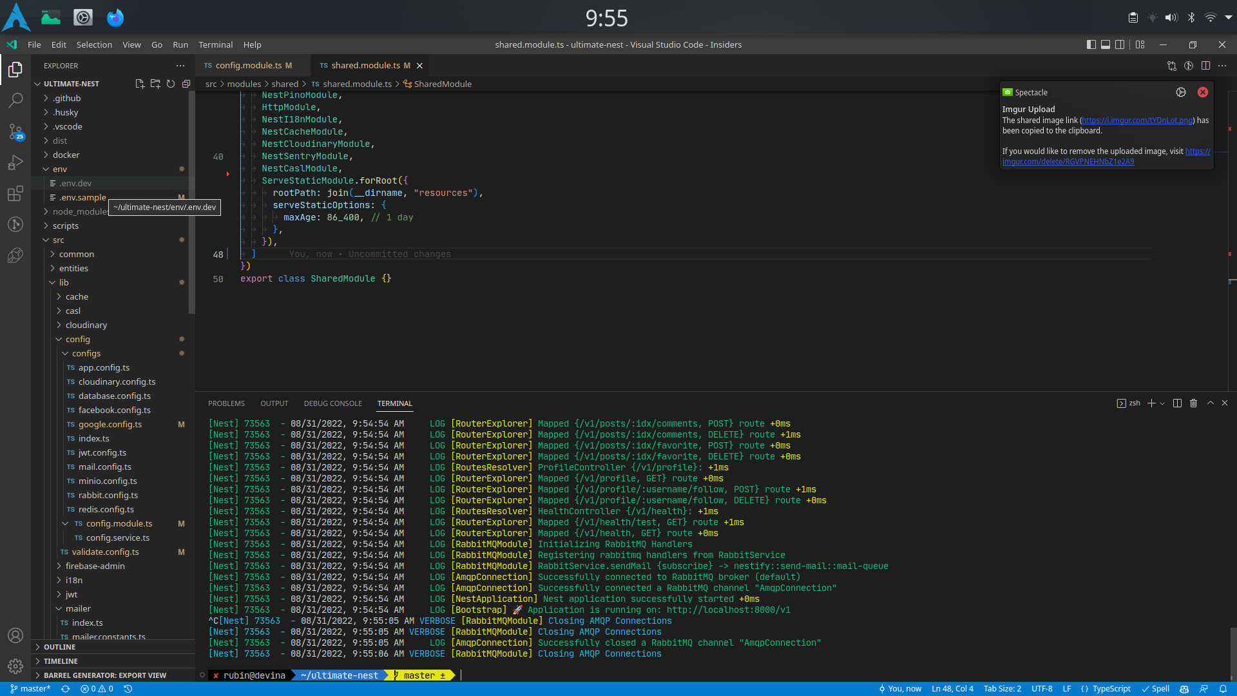The width and height of the screenshot is (1237, 696).
Task: Expand the firebase-admin folder
Action: [x=113, y=566]
